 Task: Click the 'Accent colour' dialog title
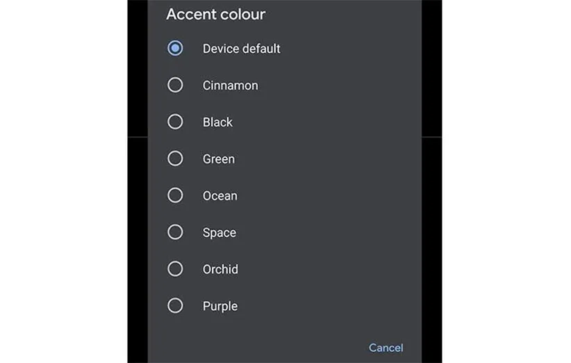215,14
